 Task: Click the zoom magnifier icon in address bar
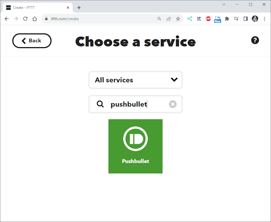point(159,19)
